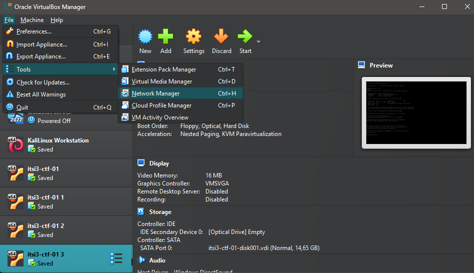
Task: Click the Display section header
Action: (x=159, y=163)
